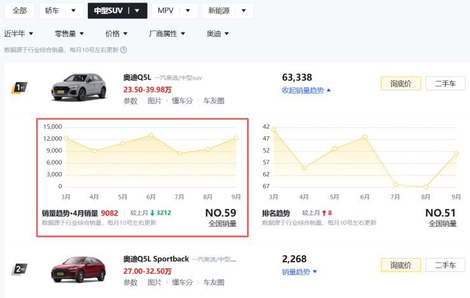The width and height of the screenshot is (470, 298).
Task: Click the 5月 point on ranking chart
Action: pyautogui.click(x=334, y=149)
